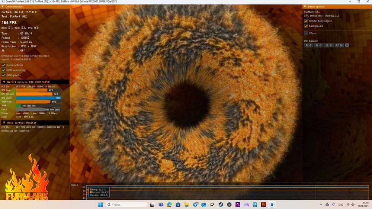
Task: Disable the background checkbox
Action: [x=306, y=26]
